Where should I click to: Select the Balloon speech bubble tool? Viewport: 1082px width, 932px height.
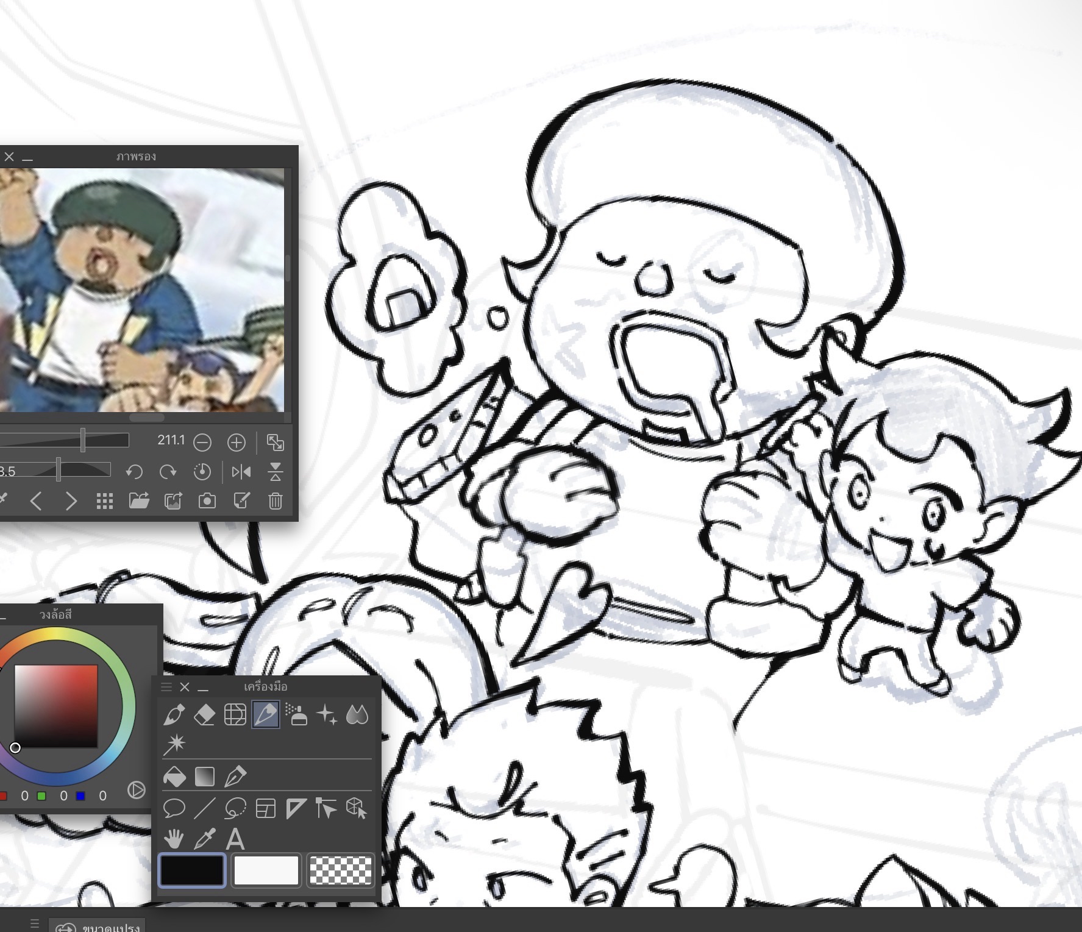pos(174,809)
